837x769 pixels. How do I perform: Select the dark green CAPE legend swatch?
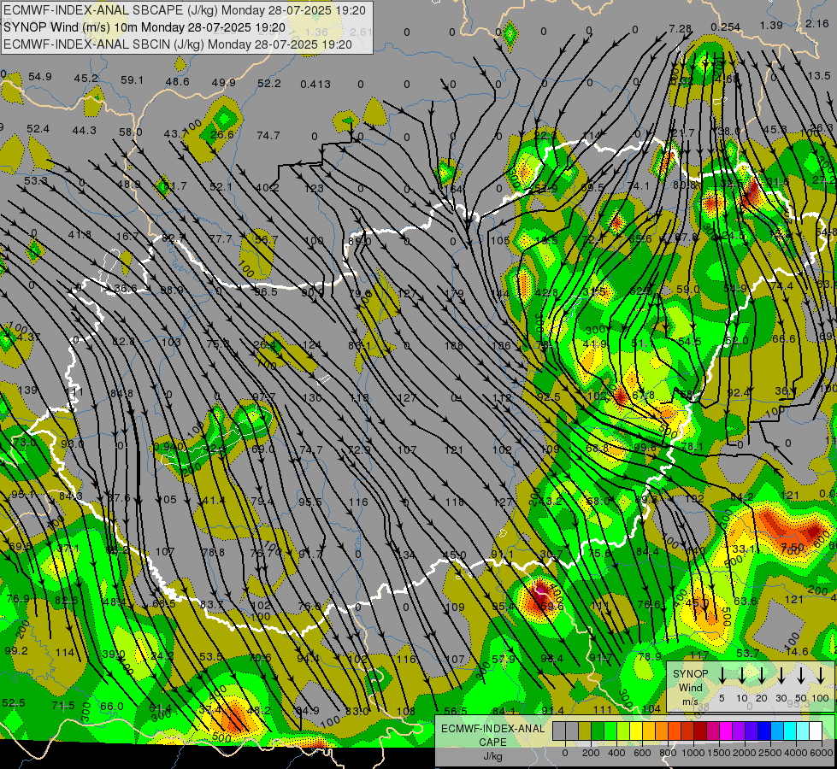(598, 731)
